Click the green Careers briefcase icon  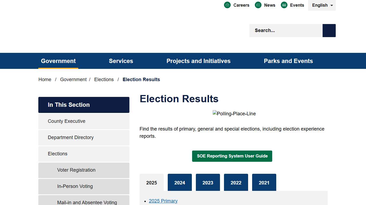click(x=227, y=5)
